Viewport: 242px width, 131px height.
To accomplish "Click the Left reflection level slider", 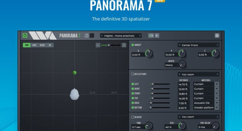I will [160, 84].
